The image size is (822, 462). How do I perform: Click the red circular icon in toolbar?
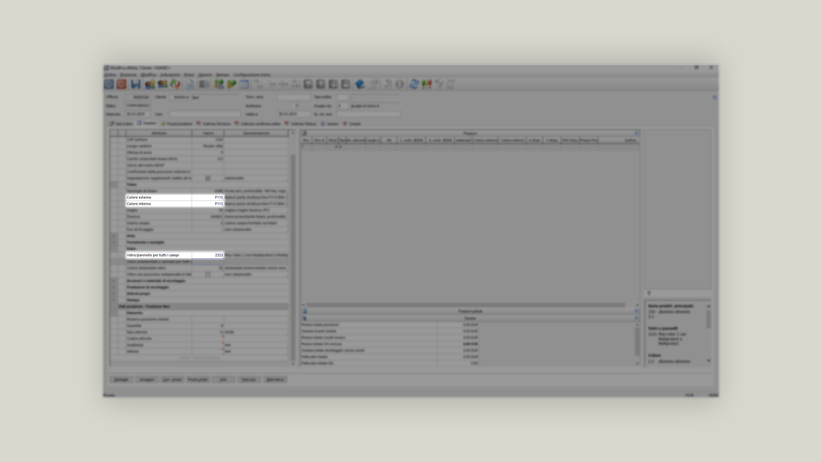coord(122,84)
